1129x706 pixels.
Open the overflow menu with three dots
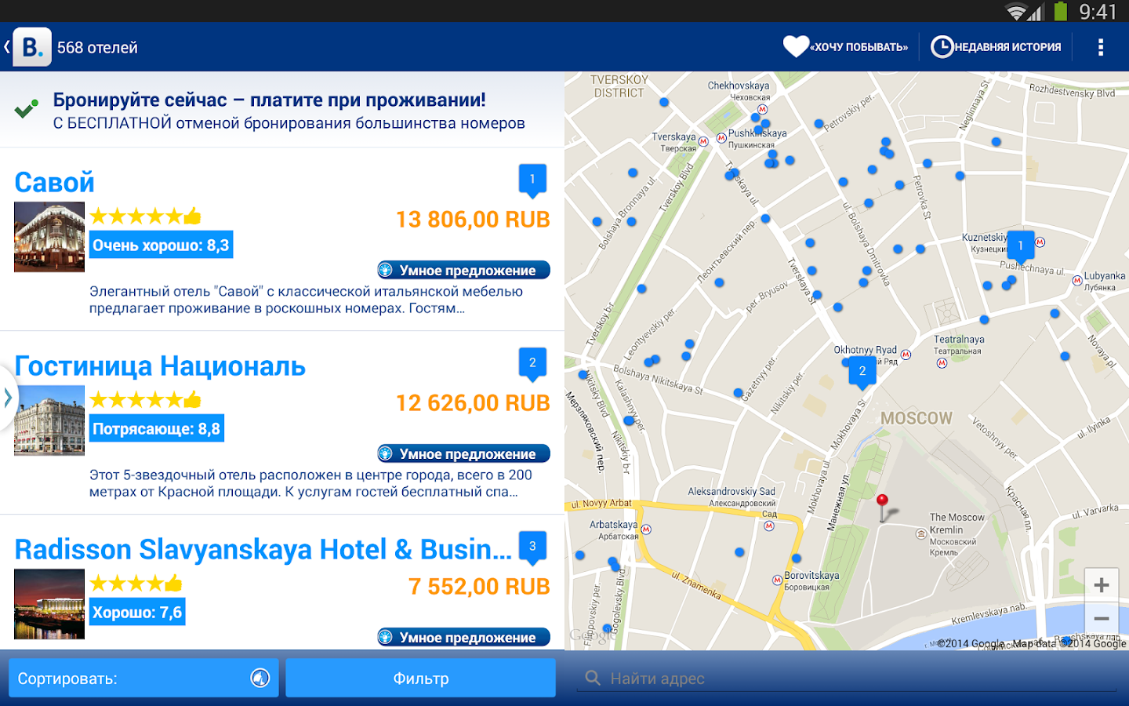tap(1101, 46)
